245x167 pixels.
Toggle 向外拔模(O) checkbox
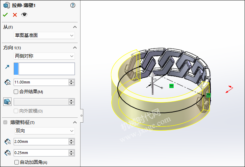click(16, 111)
